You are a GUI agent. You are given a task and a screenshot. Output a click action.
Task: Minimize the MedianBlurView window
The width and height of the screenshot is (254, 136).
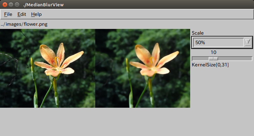pos(11,4)
